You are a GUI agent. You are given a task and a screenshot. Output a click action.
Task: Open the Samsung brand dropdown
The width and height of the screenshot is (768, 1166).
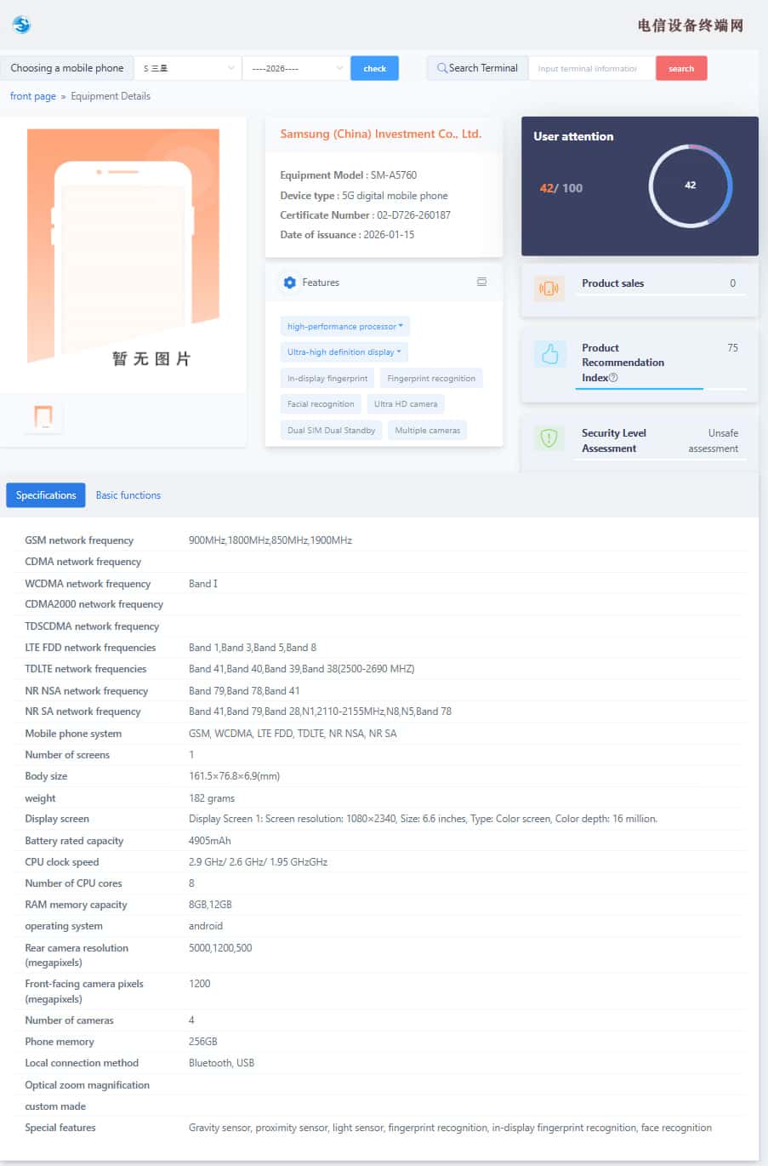188,68
